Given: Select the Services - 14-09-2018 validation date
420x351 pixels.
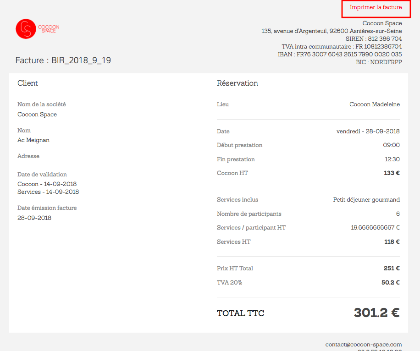Looking at the screenshot, I should click(48, 192).
